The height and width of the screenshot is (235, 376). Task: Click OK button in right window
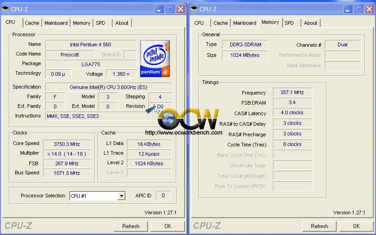(x=357, y=226)
